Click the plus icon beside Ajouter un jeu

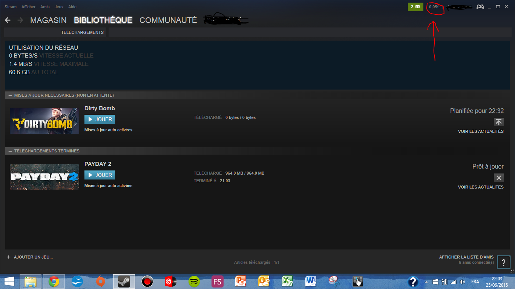9,257
